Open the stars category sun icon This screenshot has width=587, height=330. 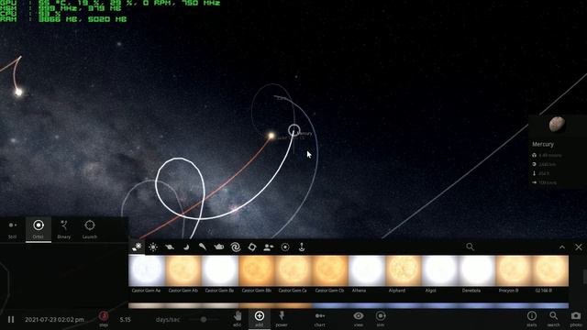(153, 247)
